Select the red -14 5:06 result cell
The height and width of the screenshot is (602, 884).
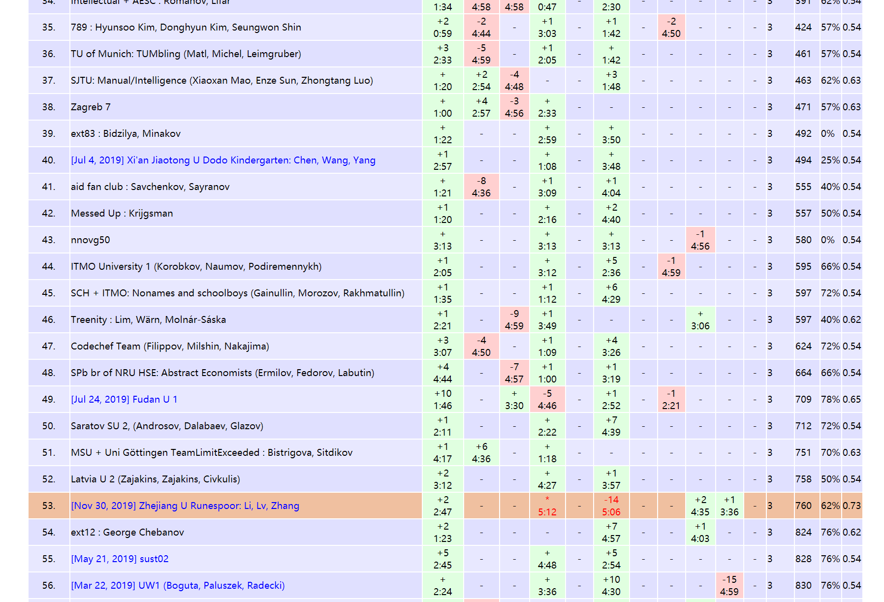point(611,506)
